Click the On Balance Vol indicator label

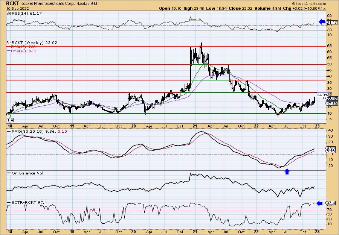[27, 173]
